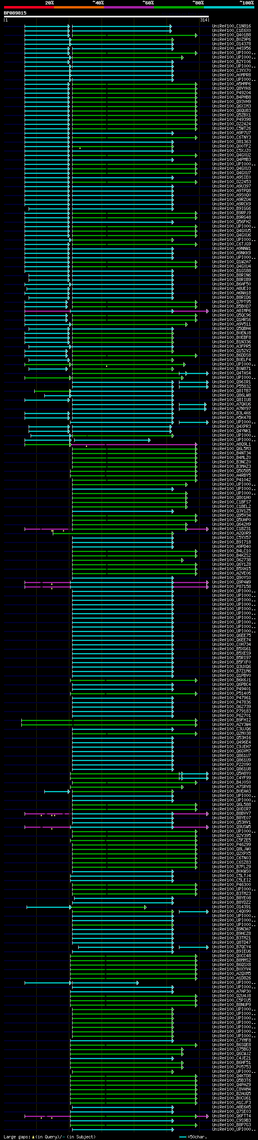This screenshot has height=1140, width=258.
Task: Select hit UniRef100_Q6L5M3
Action: [x=231, y=449]
